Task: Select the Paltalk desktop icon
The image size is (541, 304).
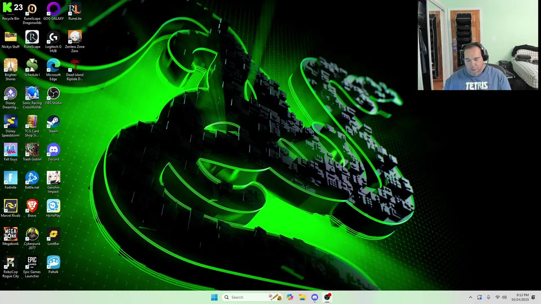Action: [x=53, y=265]
